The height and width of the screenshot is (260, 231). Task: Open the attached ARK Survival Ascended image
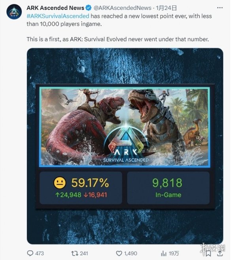(x=125, y=146)
